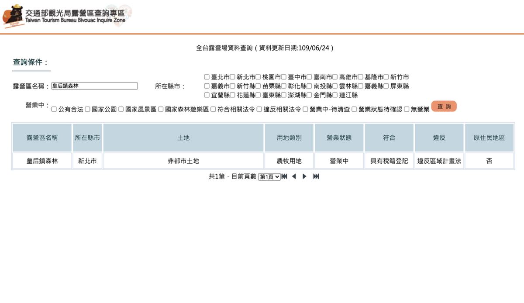Click the 露營區名稱 column header
524x303 pixels.
(x=42, y=138)
